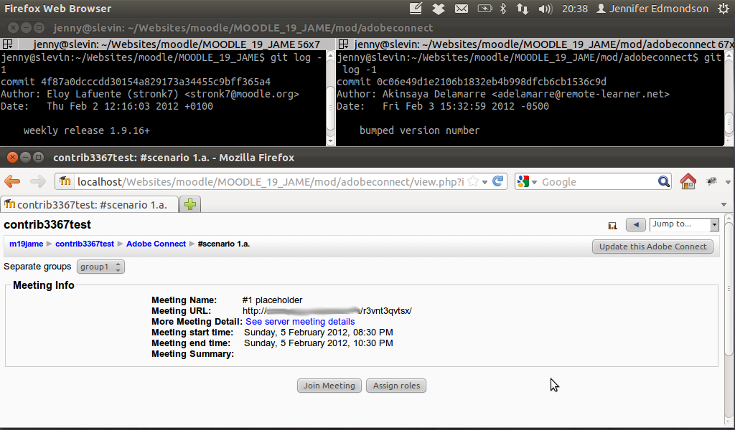Click the note-taking indicator icon in top panel
Image resolution: width=735 pixels, height=430 pixels.
tap(416, 9)
